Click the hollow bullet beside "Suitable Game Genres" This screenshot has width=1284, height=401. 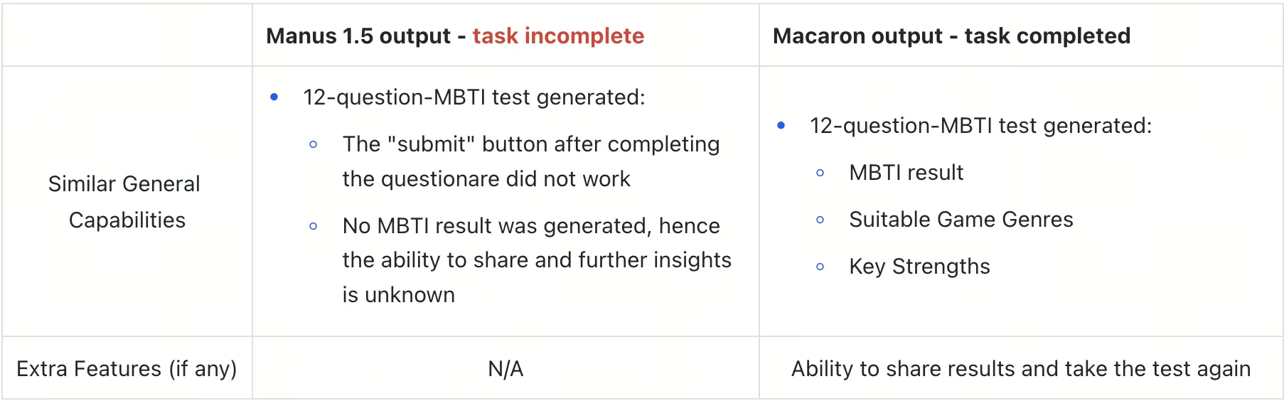coord(820,220)
